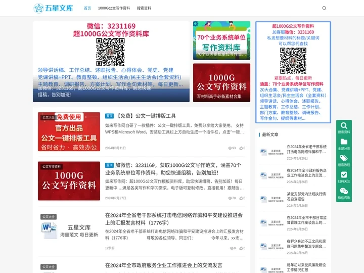Click the 搜索资料 magnifier in the green sidebar
This screenshot has height=273, width=364.
[344, 125]
